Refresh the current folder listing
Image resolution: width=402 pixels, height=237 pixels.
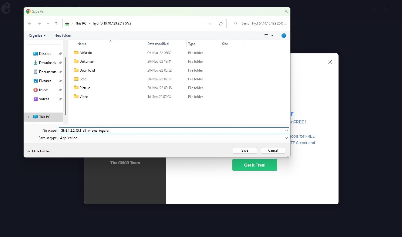click(221, 23)
